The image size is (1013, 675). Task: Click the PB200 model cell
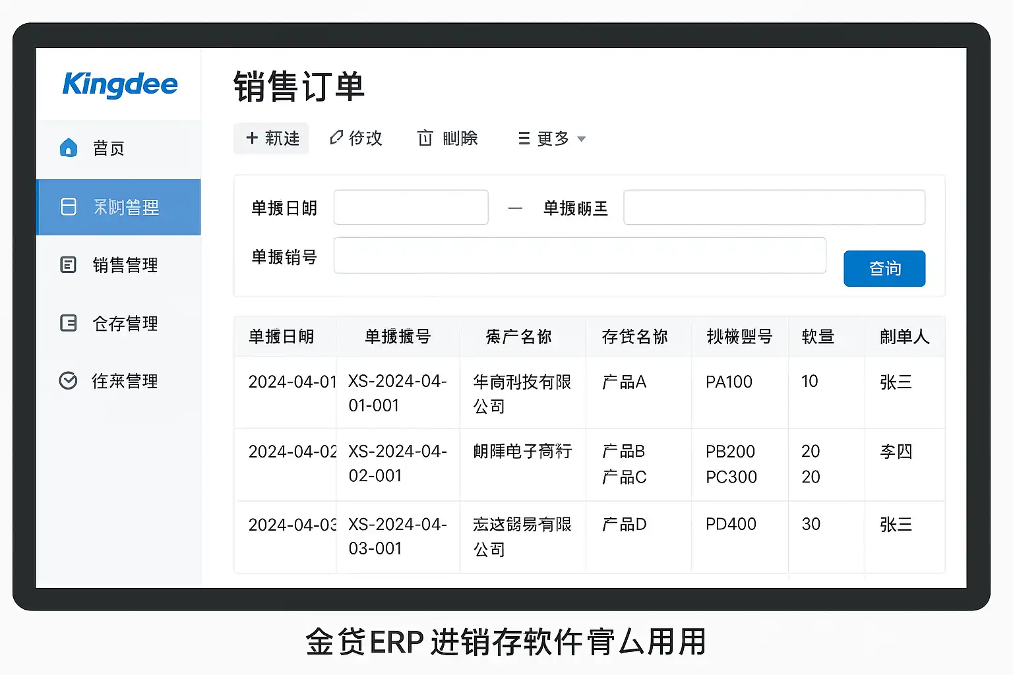(730, 452)
